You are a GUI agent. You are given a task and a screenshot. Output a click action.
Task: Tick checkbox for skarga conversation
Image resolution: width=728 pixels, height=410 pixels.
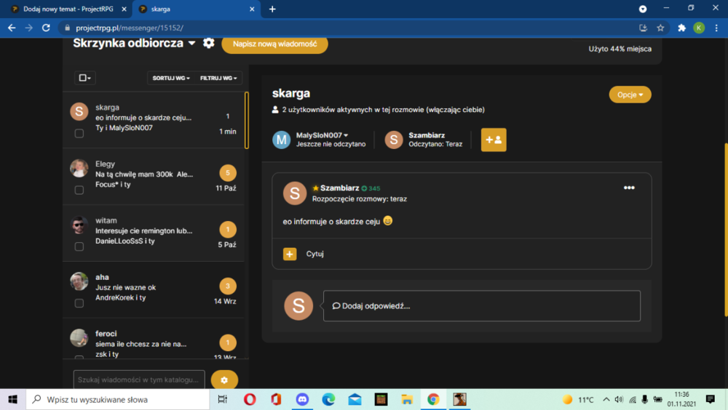[79, 134]
